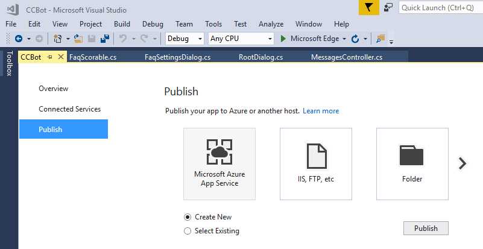
Task: Expand the Undo history dropdown arrow
Action: click(x=134, y=39)
